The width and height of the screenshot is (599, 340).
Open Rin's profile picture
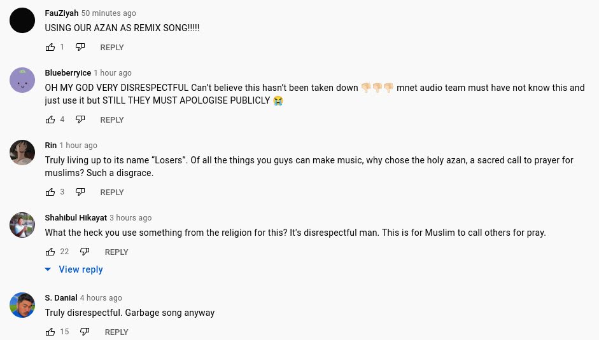[22, 153]
